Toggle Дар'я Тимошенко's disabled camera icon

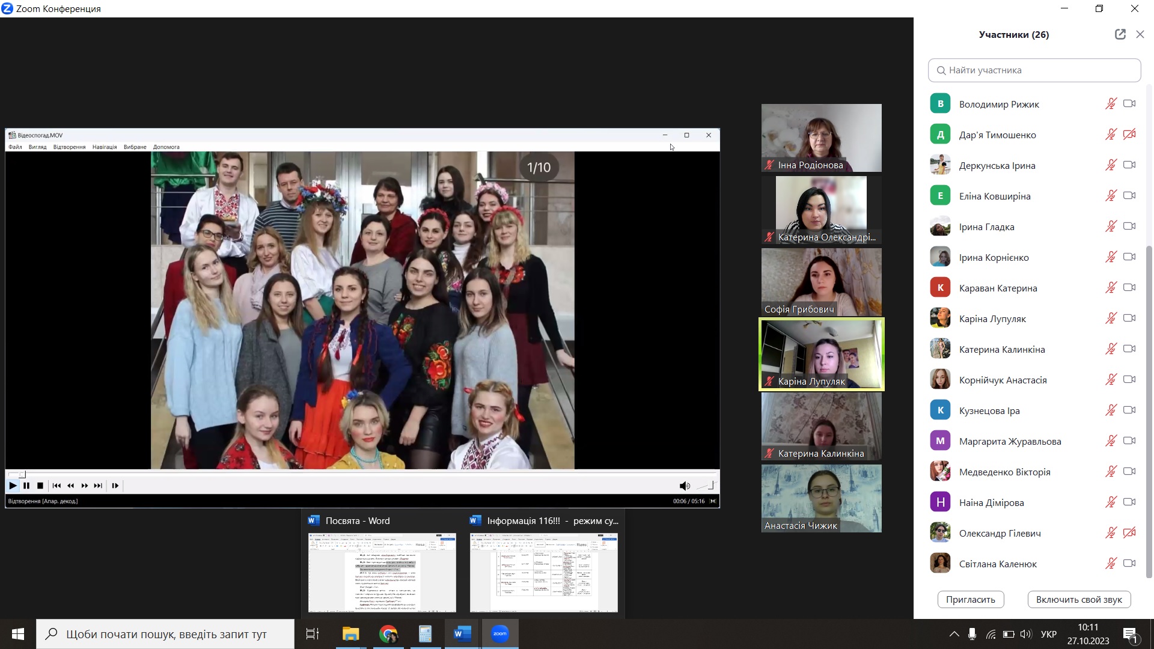point(1129,135)
